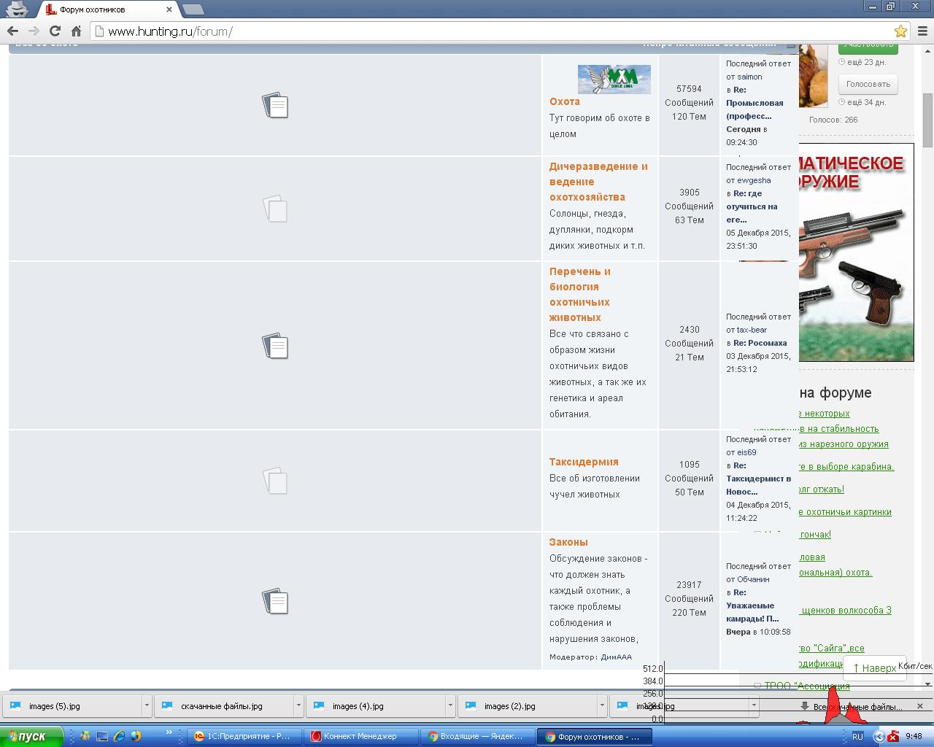This screenshot has width=934, height=747.
Task: Reload the page with the refresh icon
Action: (55, 31)
